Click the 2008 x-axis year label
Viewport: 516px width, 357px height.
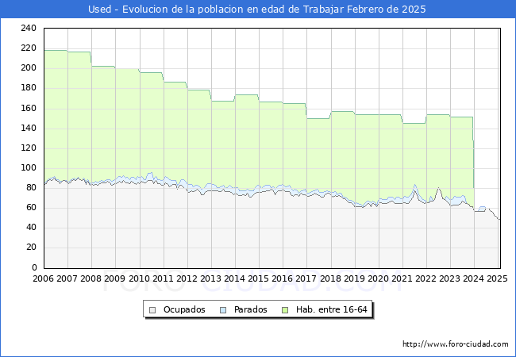[x=90, y=278]
